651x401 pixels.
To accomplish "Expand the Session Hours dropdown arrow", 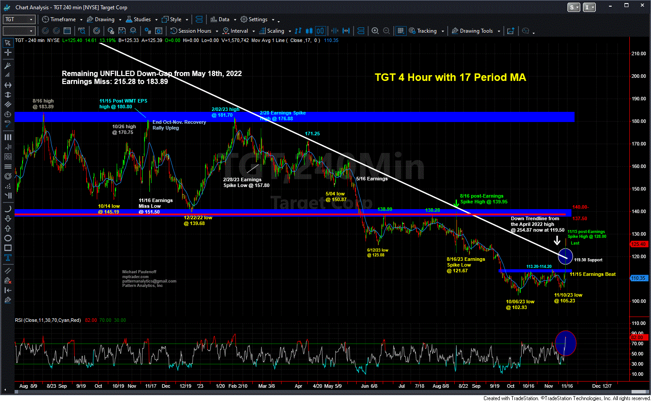I will [x=217, y=31].
